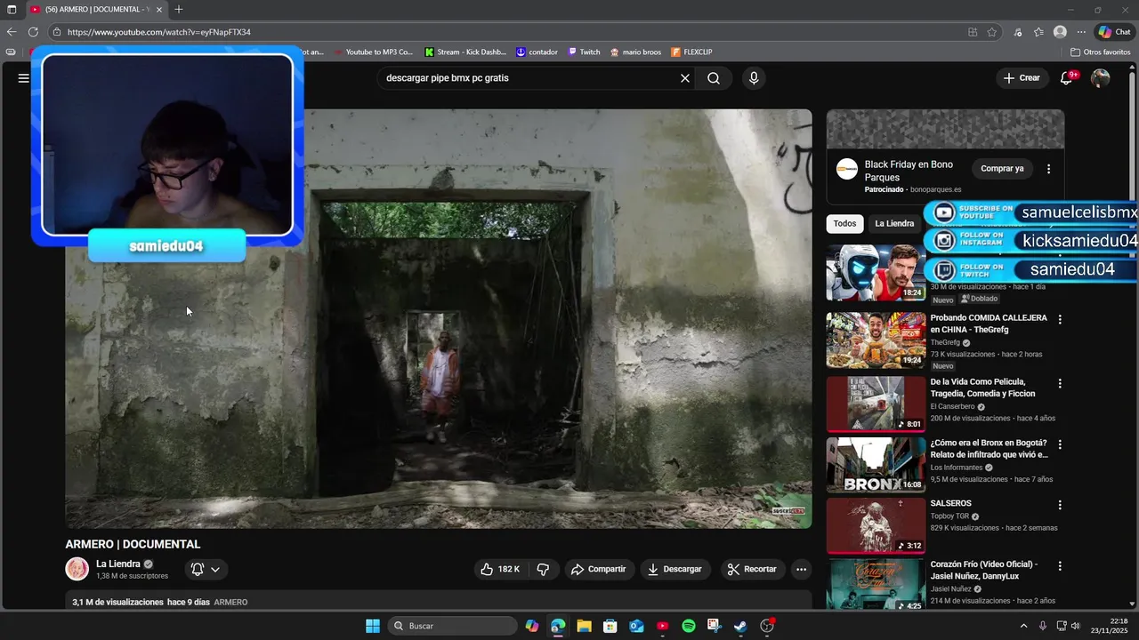Screen dimensions: 1139x640
Task: Expand the subscription notification bell dropdown
Action: [x=206, y=569]
